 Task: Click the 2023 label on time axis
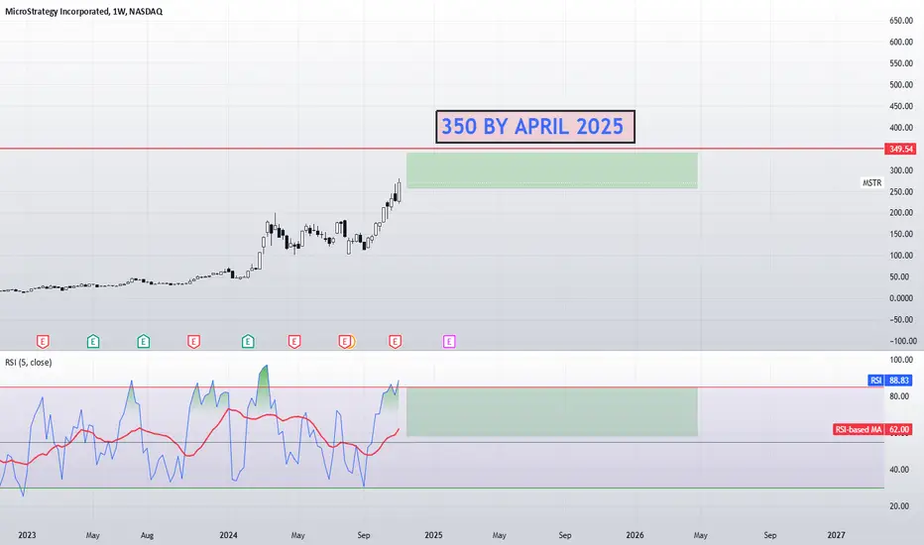click(27, 535)
